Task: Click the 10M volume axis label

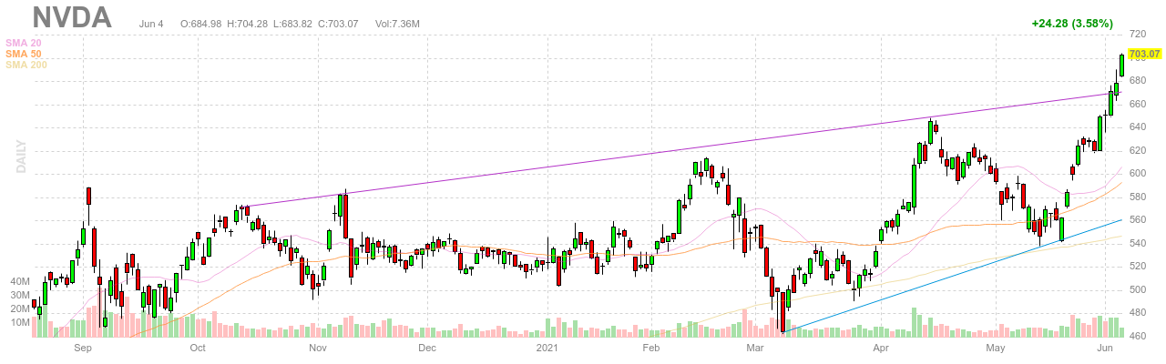Action: tap(20, 321)
